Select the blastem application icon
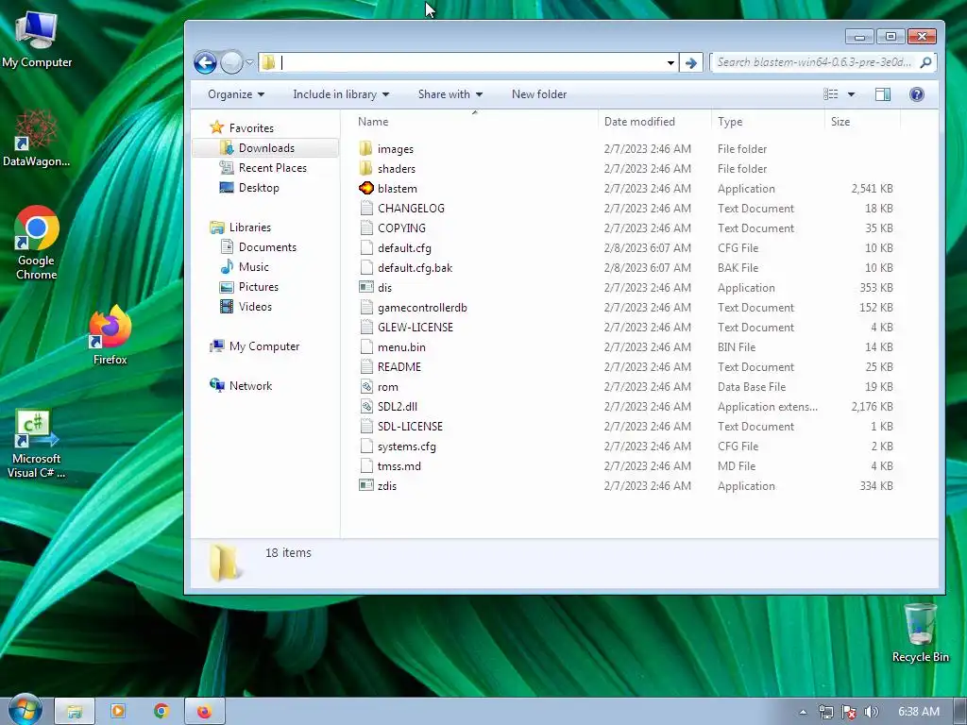The image size is (967, 725). pyautogui.click(x=365, y=188)
